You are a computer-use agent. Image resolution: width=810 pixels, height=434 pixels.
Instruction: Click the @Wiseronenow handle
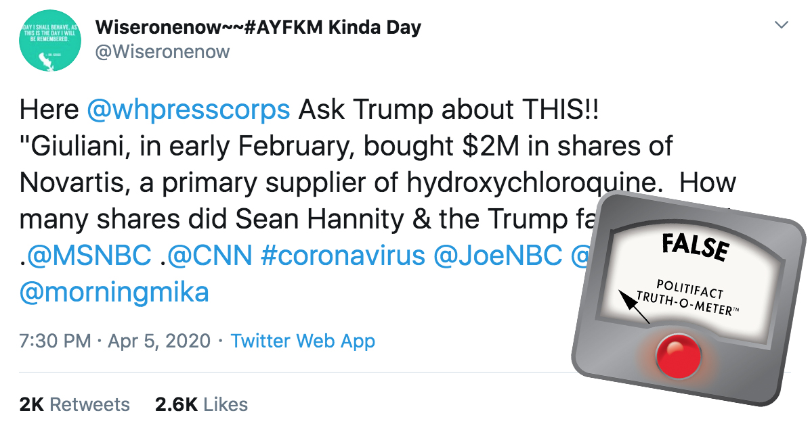click(x=163, y=51)
